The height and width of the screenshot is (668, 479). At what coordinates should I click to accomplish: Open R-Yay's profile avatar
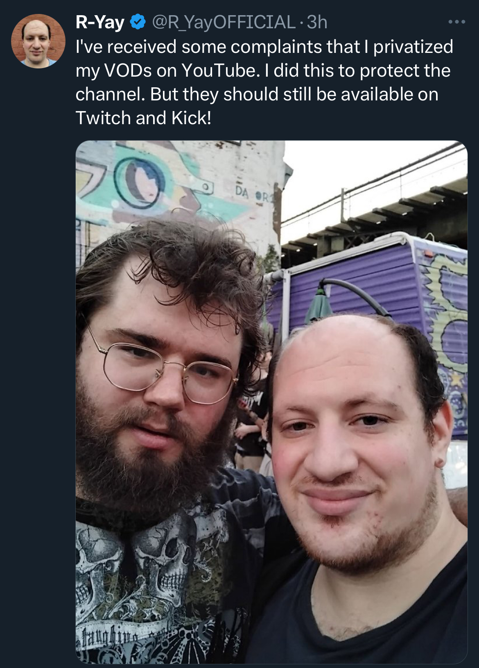point(38,41)
